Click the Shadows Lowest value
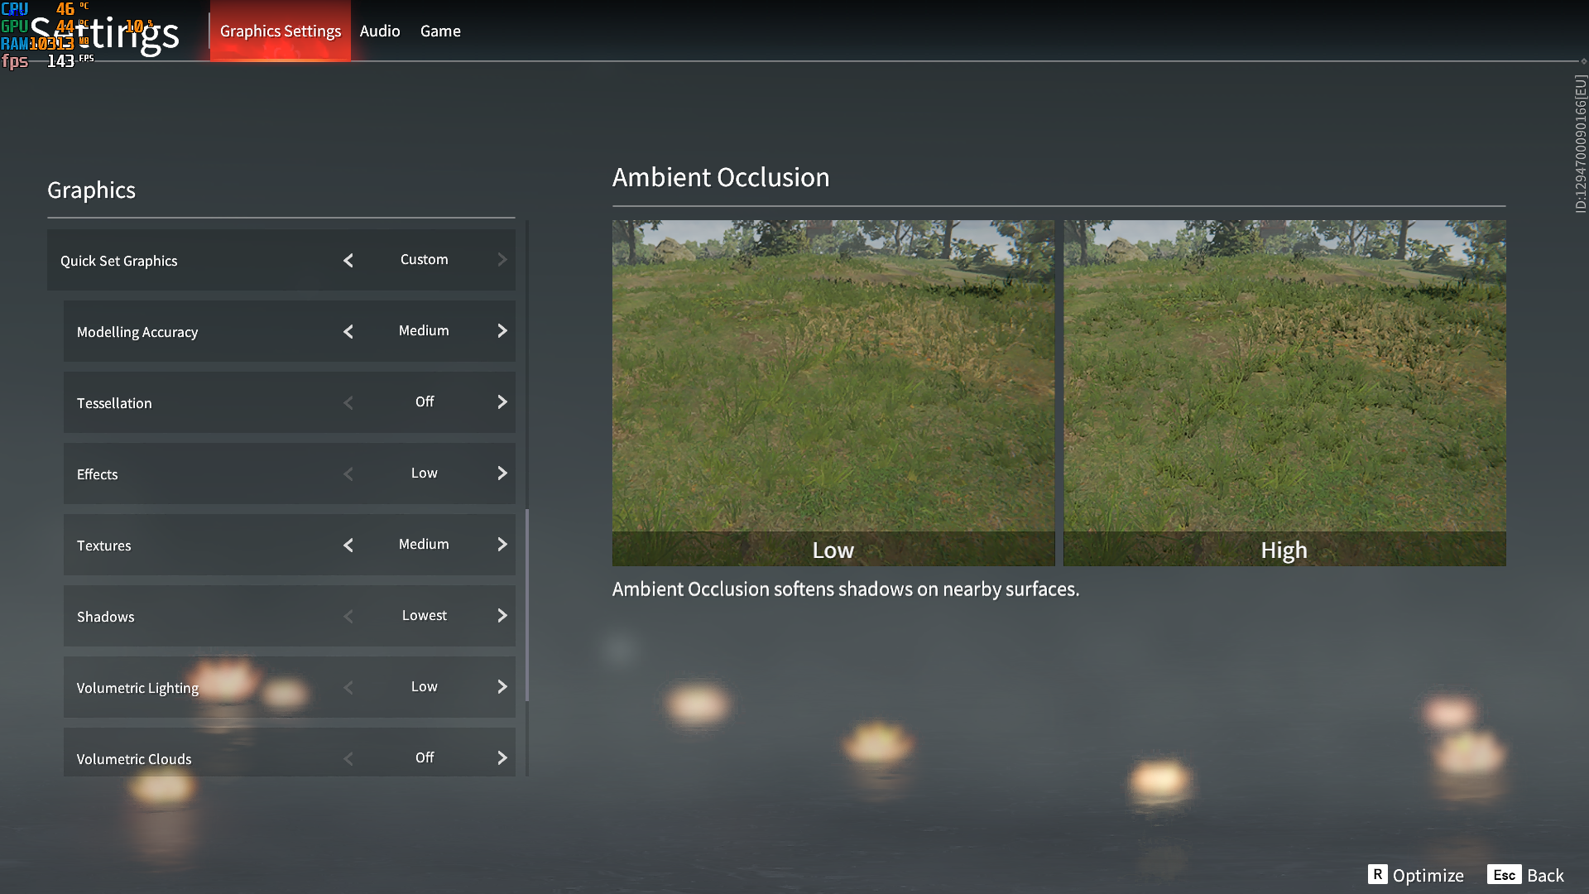Viewport: 1589px width, 894px height. click(425, 616)
